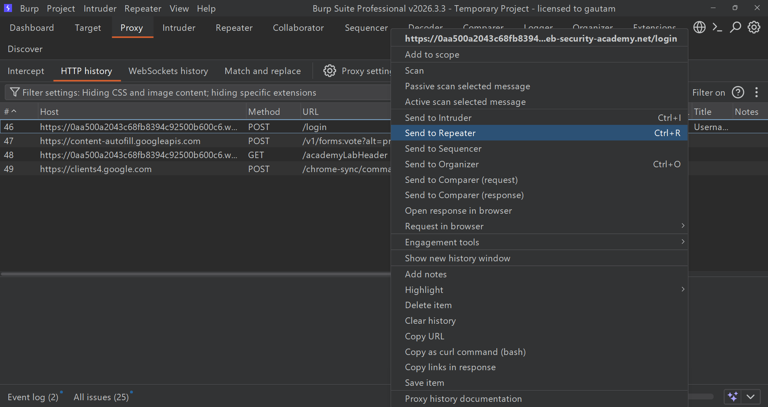Open the Project menu
768x407 pixels.
[x=61, y=8]
